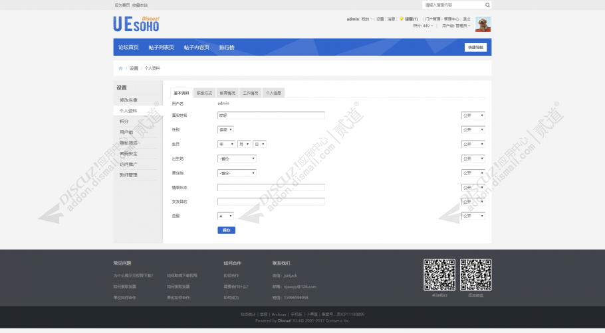Open the 公开 privacy dropdown for 血型

point(473,216)
